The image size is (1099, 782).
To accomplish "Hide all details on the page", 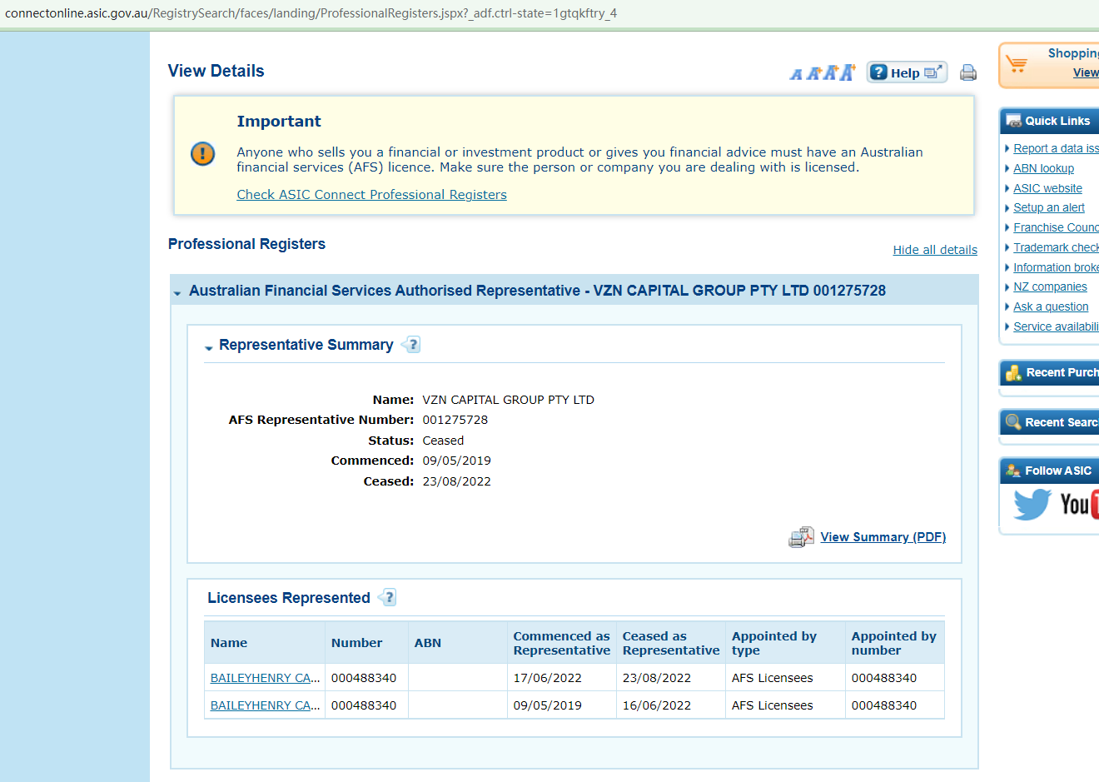I will click(x=935, y=250).
